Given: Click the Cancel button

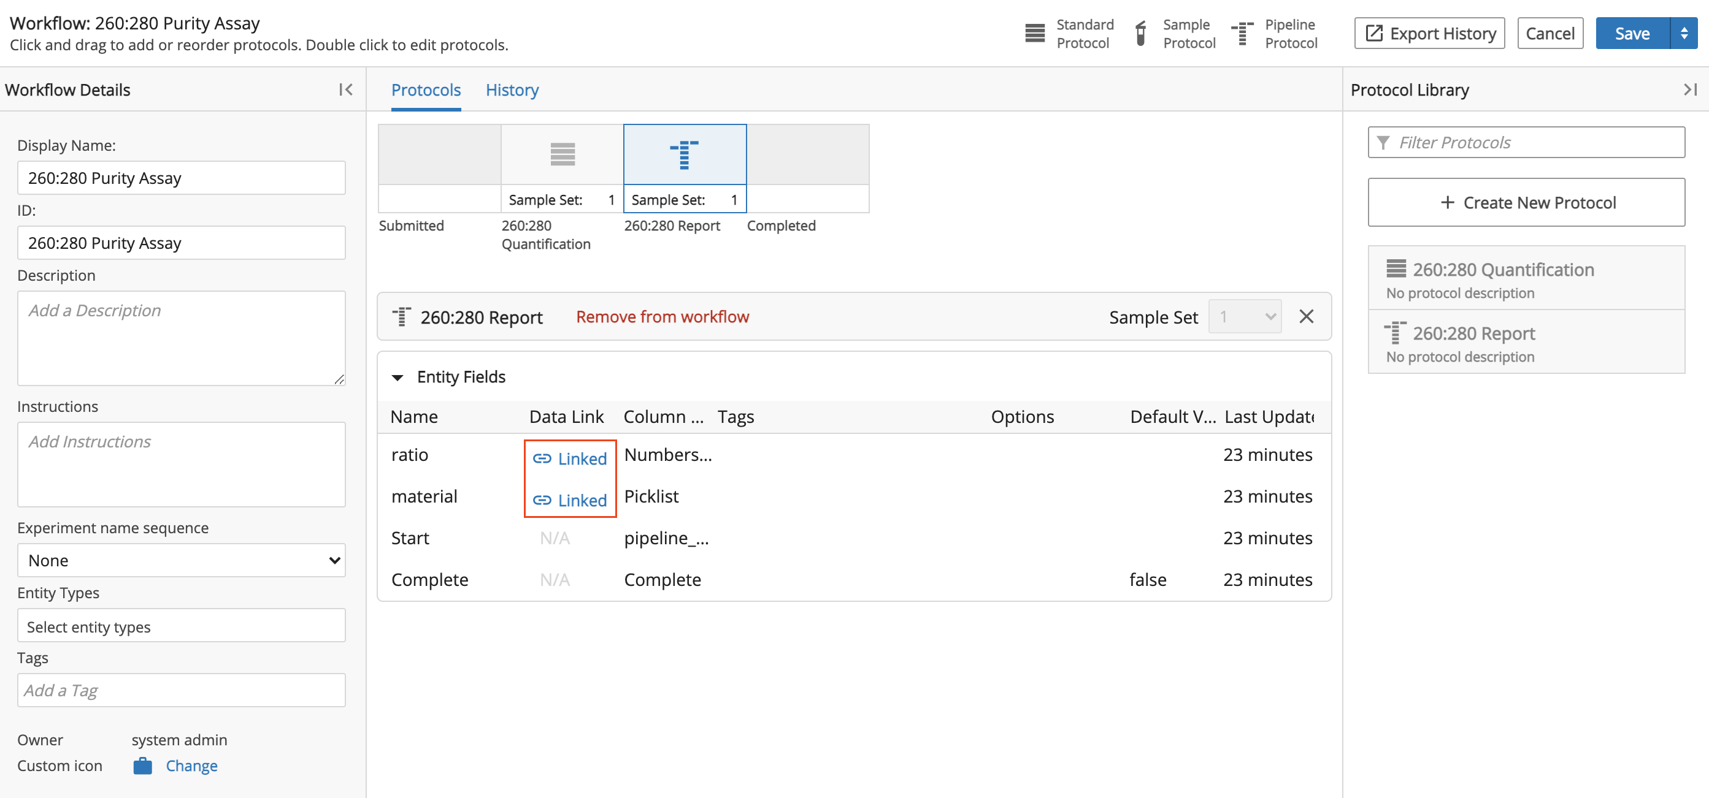Looking at the screenshot, I should (1550, 33).
